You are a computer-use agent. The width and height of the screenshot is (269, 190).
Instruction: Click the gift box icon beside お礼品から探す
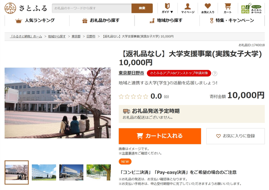coord(85,21)
